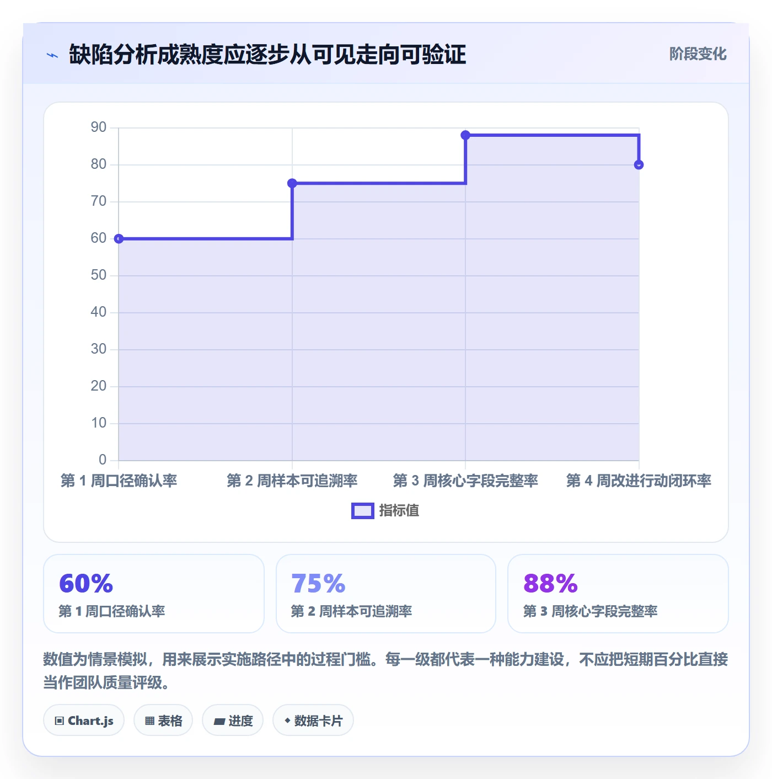Toggle the 指标值 legend color box
Viewport: 772px width, 779px height.
point(363,511)
